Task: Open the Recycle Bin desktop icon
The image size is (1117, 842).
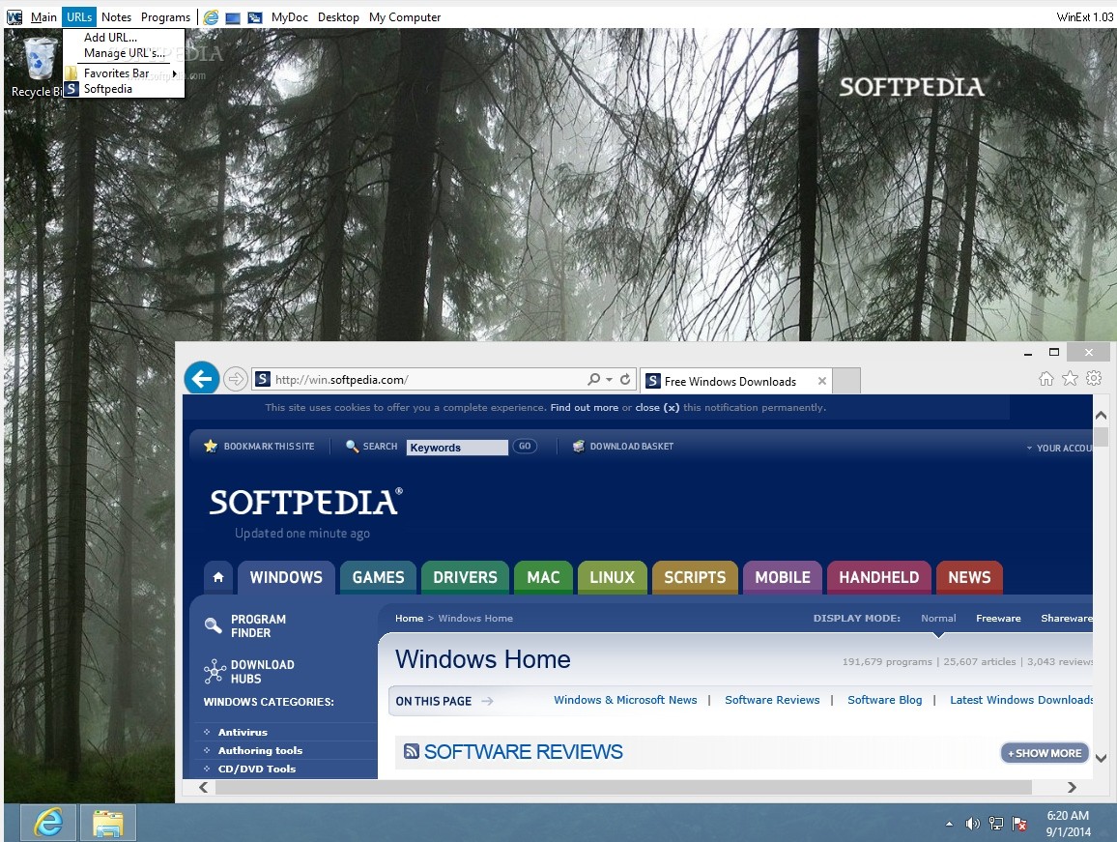Action: pyautogui.click(x=40, y=66)
